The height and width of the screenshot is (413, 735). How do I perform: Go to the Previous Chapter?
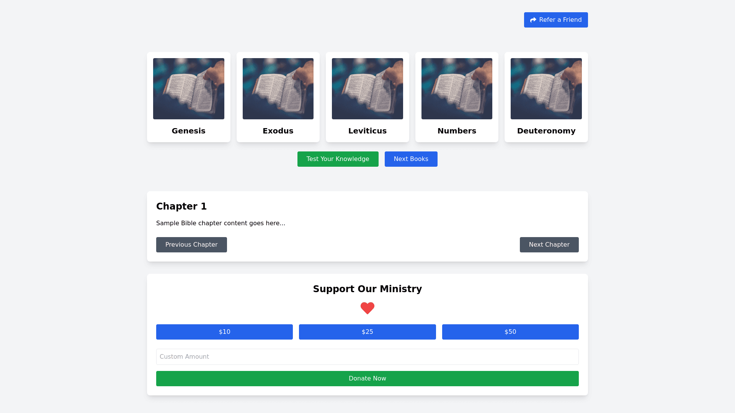[191, 244]
